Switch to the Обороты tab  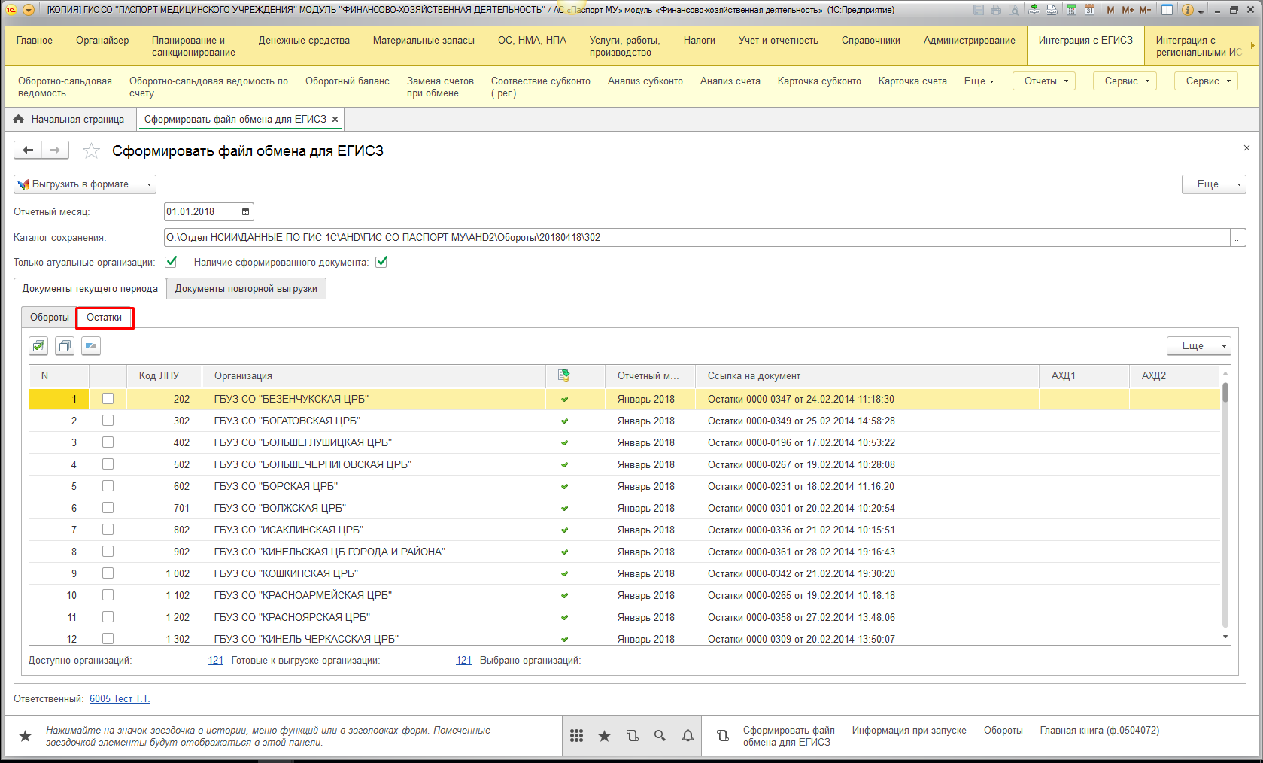[49, 318]
